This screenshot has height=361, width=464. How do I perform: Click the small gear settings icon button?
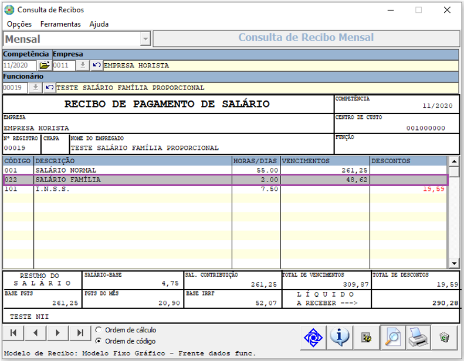point(367,338)
